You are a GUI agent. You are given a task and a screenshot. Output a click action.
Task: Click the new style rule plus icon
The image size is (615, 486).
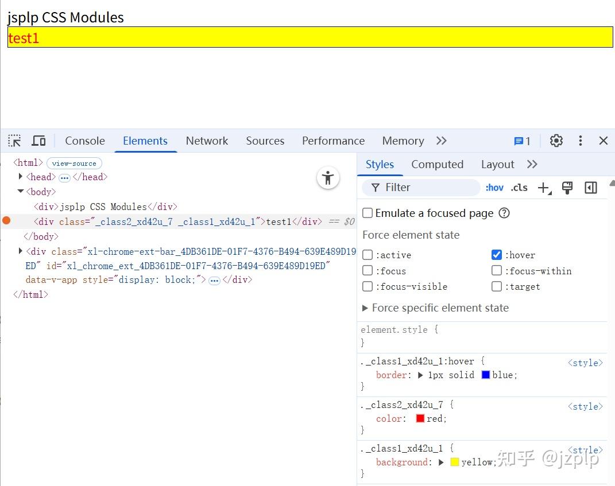[544, 188]
